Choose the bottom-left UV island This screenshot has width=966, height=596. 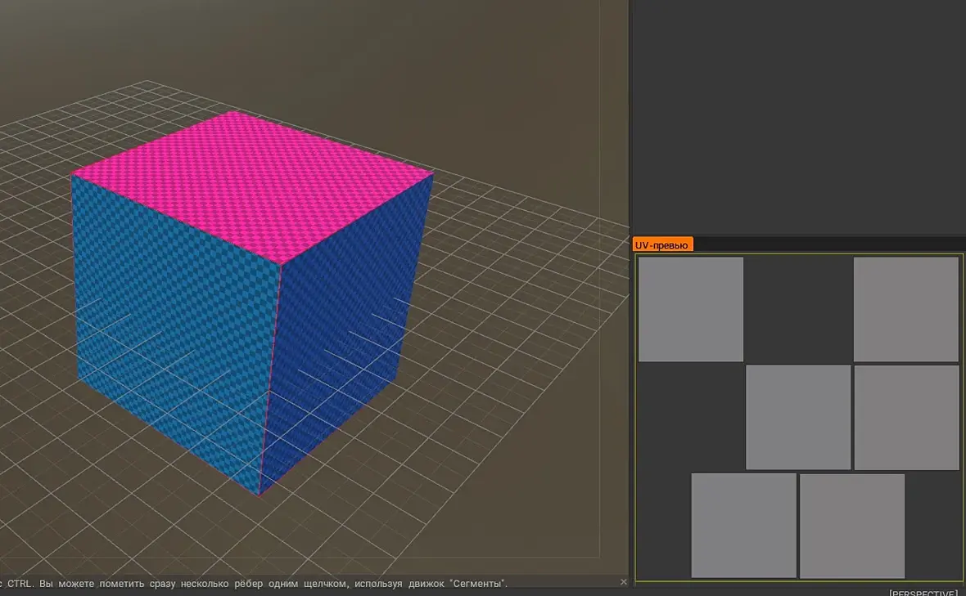(x=743, y=526)
